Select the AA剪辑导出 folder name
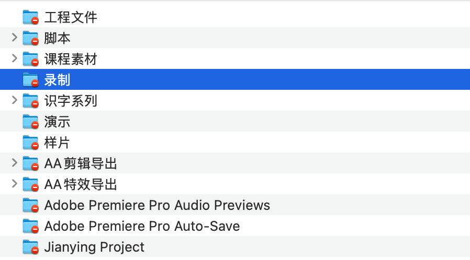Image resolution: width=470 pixels, height=260 pixels. [x=81, y=163]
